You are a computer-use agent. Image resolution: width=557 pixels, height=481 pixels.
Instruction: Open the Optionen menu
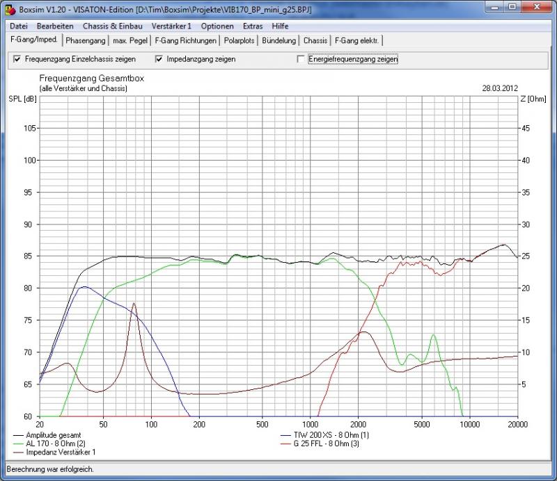[x=217, y=26]
